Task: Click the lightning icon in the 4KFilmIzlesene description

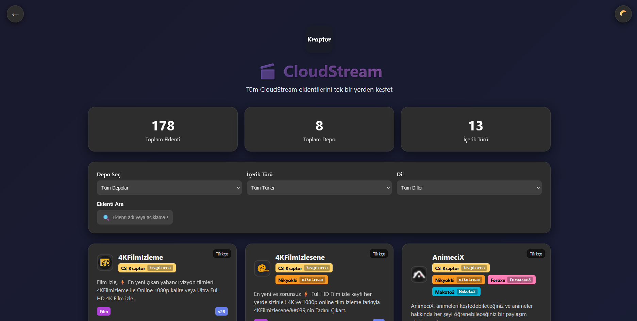Action: 306,294
